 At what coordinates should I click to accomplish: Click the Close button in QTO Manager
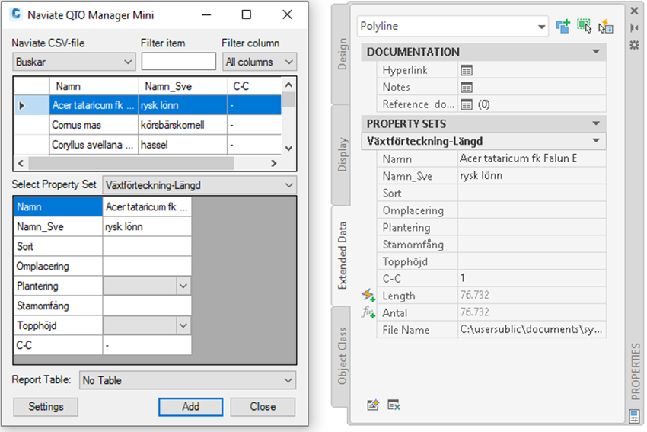[263, 407]
